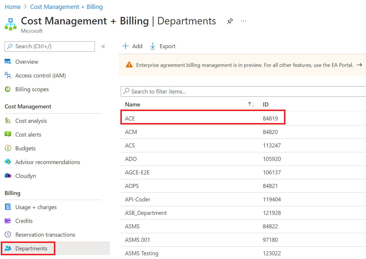Follow the arrow on the preview banner
The image size is (366, 259).
point(359,65)
